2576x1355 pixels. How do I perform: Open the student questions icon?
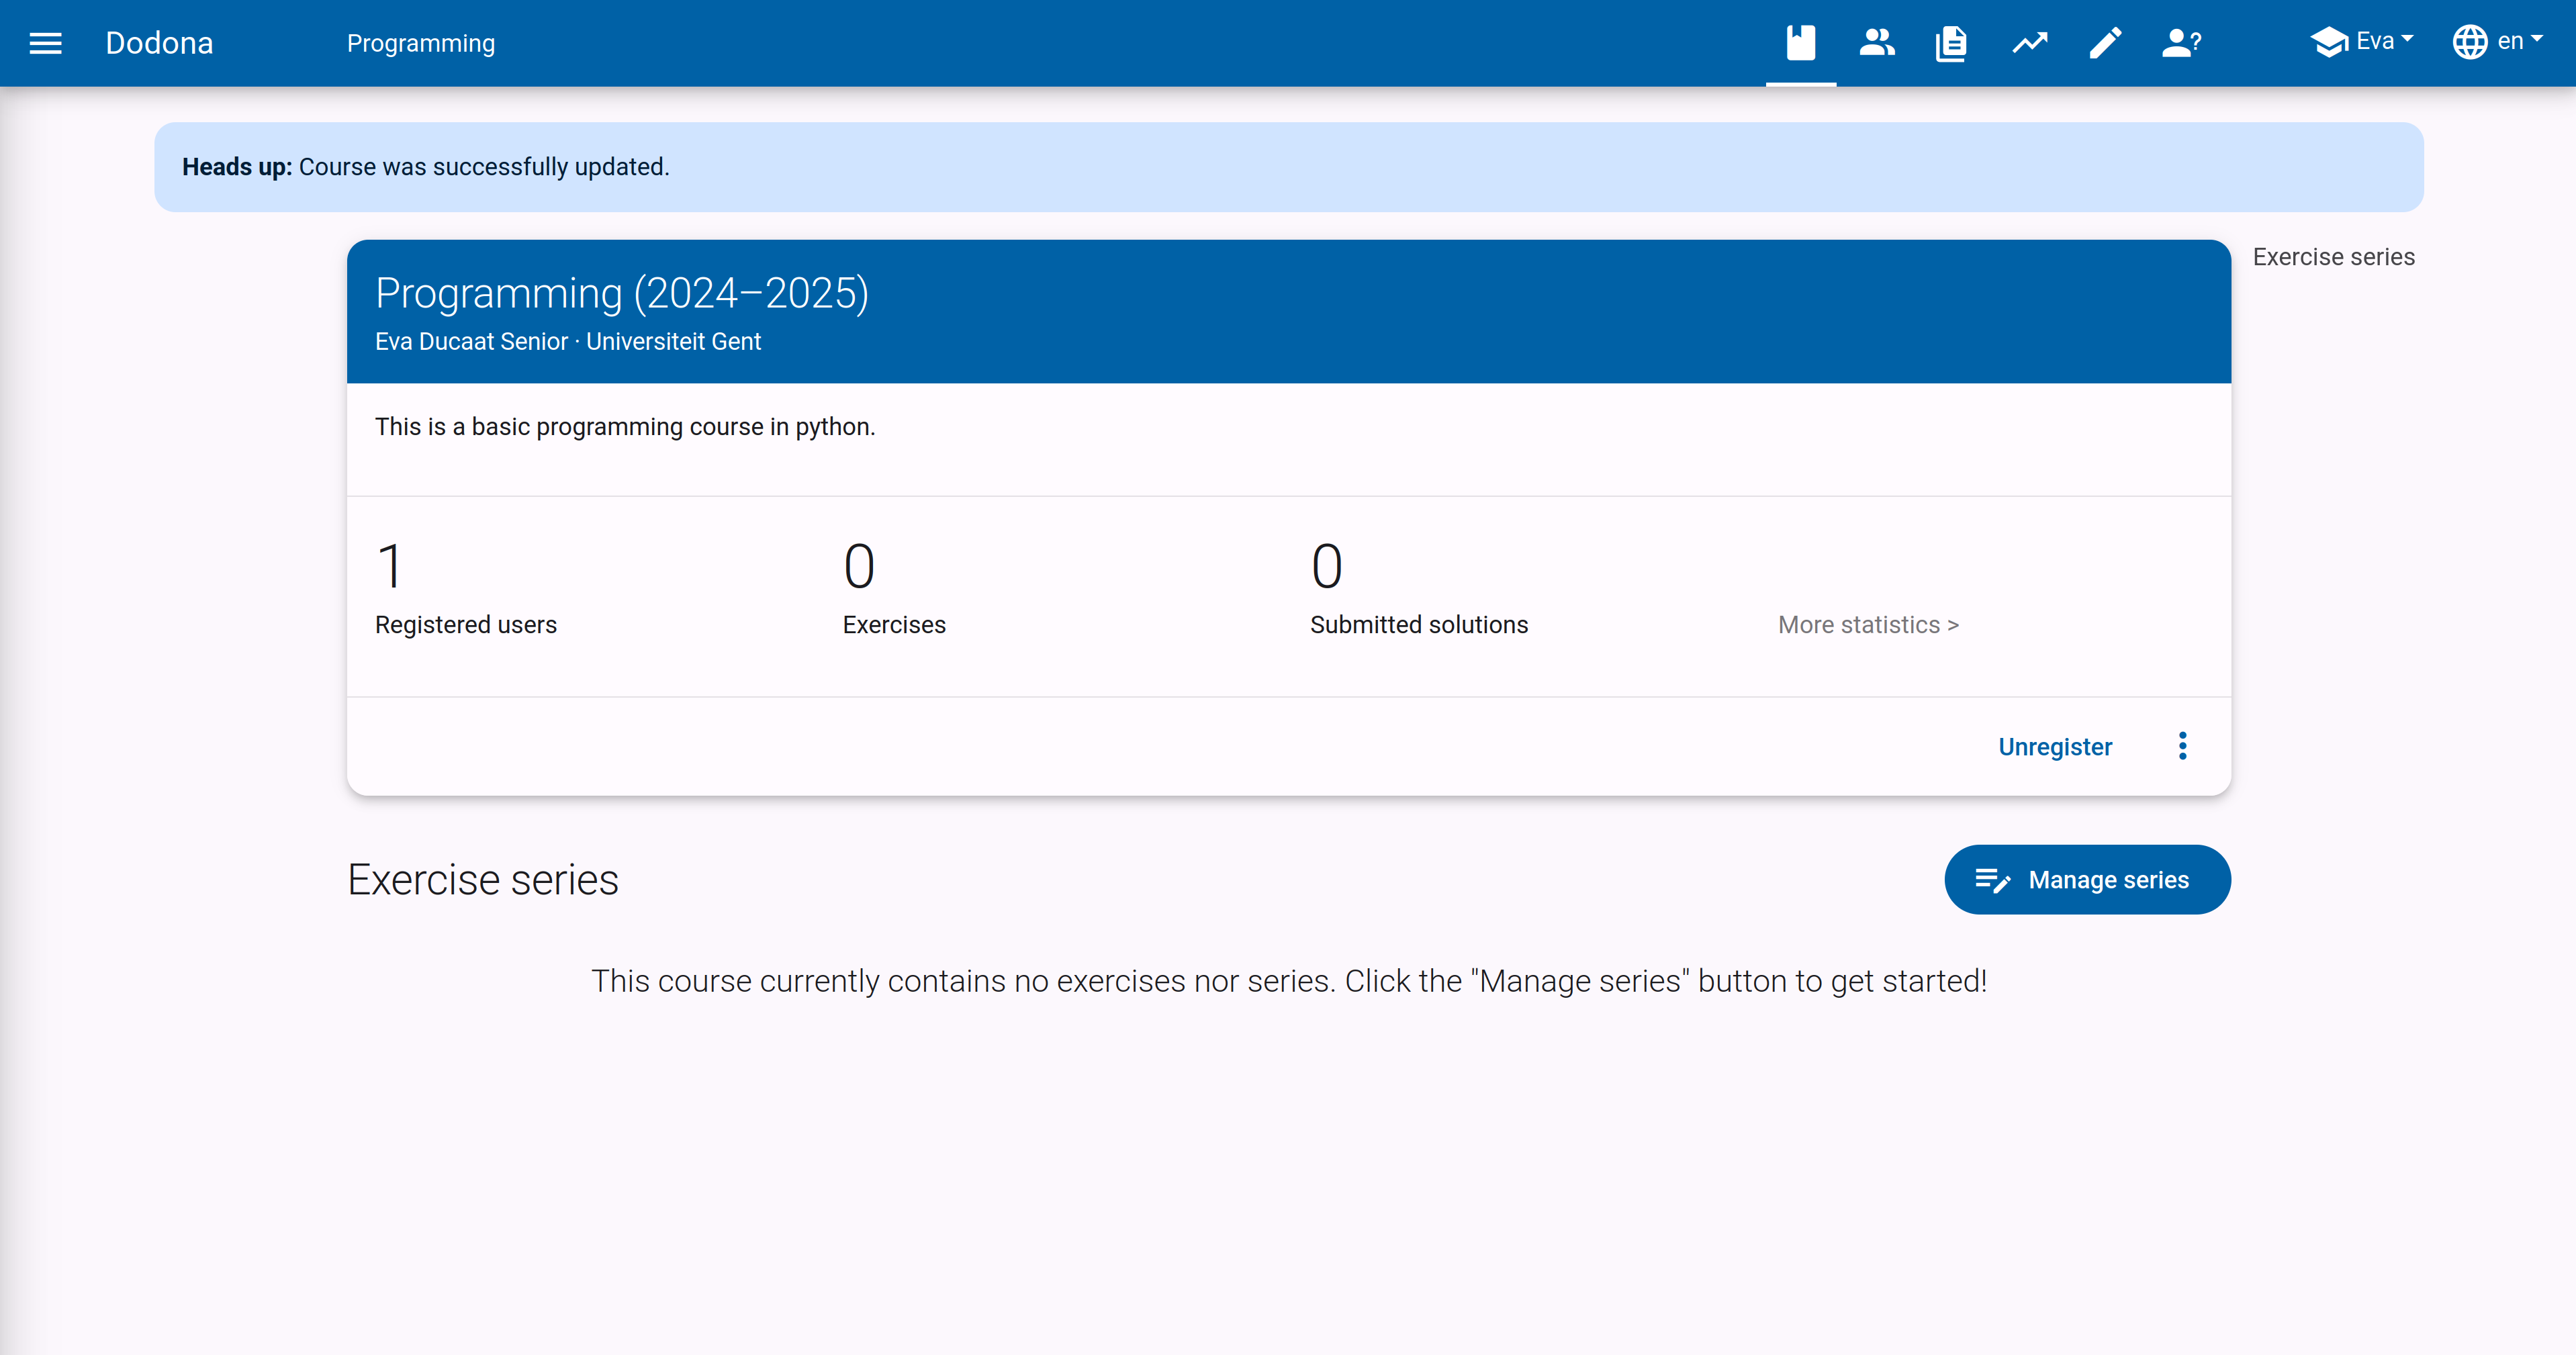click(2181, 43)
